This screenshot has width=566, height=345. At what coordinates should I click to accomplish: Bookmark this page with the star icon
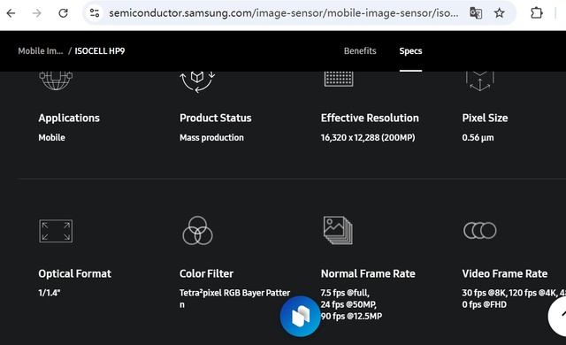tap(499, 13)
